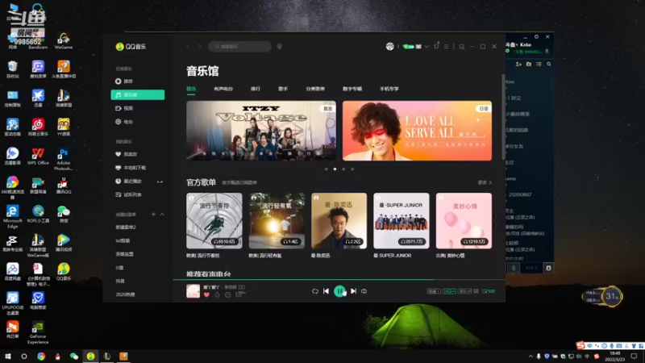Open the 美妙心情 playlist cover
645x363 pixels.
tap(464, 221)
